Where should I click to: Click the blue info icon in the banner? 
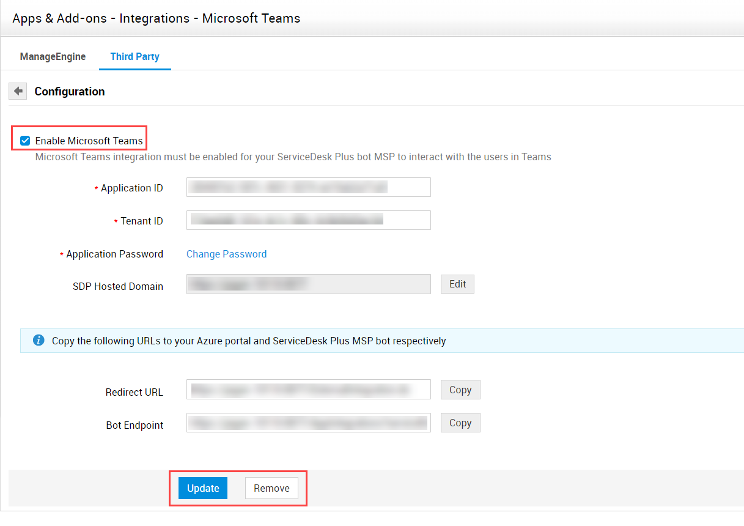[39, 341]
